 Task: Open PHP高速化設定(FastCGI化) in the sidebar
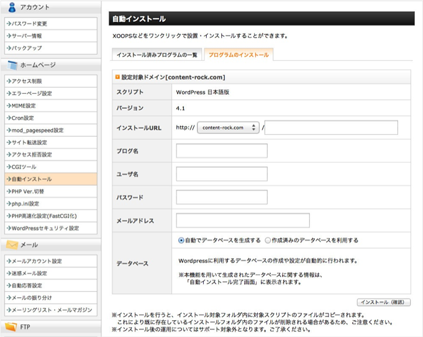pos(51,216)
